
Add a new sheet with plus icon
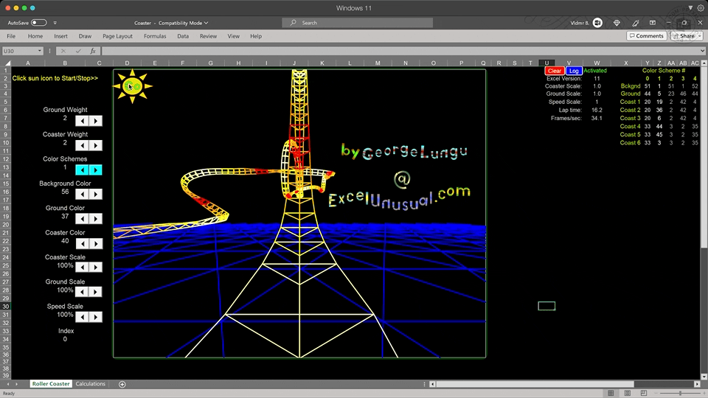click(x=122, y=384)
